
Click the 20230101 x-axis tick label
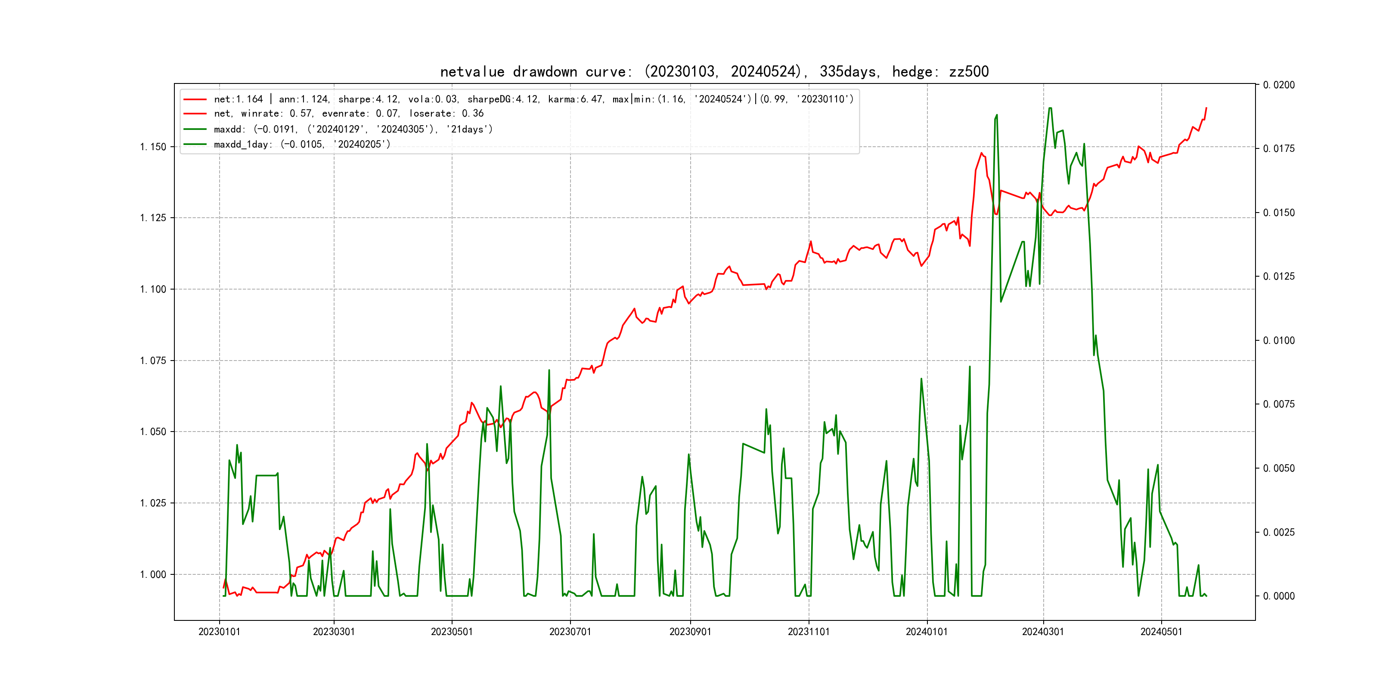219,632
